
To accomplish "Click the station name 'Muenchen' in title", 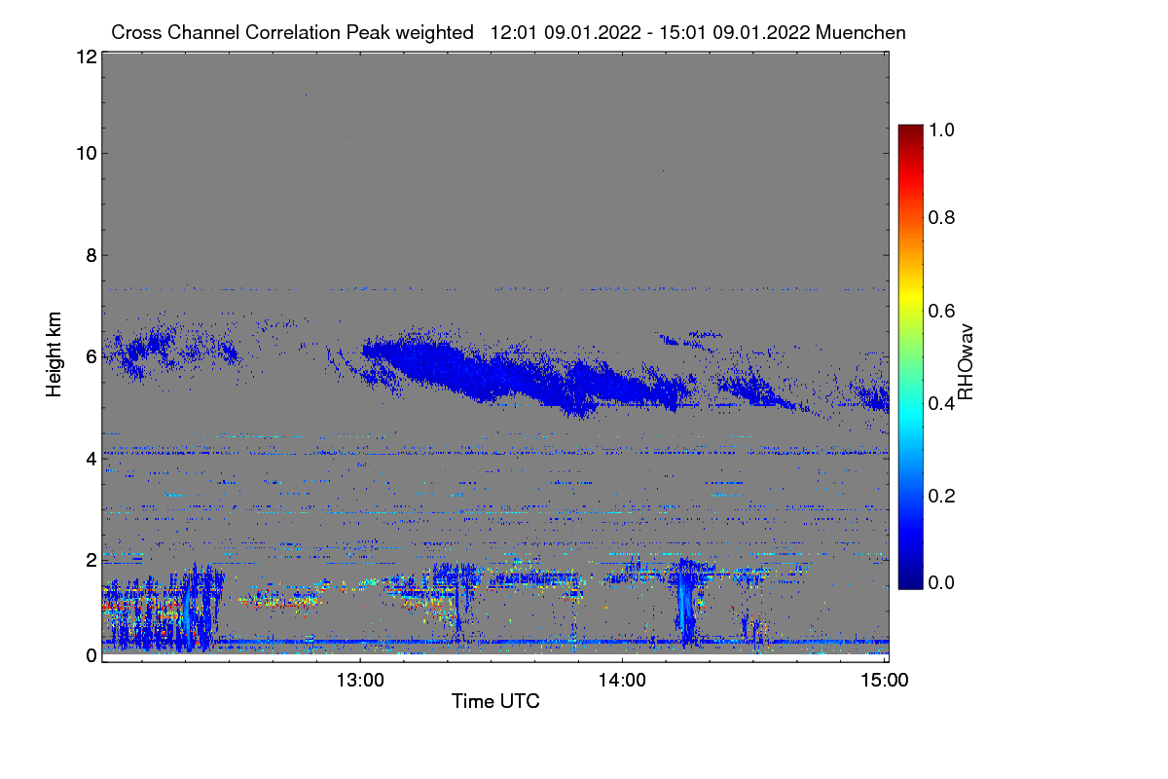I will [x=861, y=32].
